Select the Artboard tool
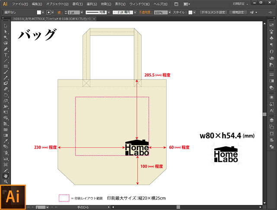 [x=6, y=165]
